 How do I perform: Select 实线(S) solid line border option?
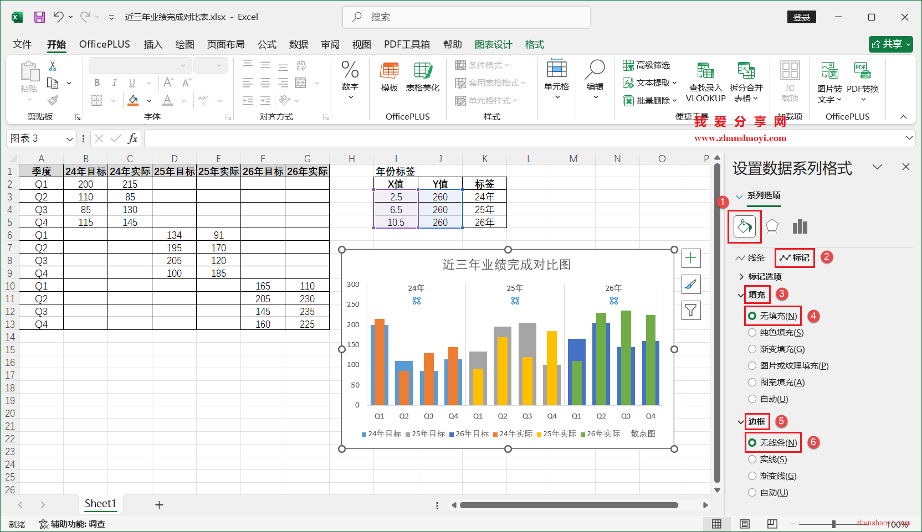(767, 459)
